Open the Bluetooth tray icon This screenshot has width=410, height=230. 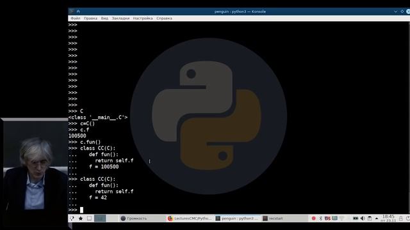tap(320, 218)
